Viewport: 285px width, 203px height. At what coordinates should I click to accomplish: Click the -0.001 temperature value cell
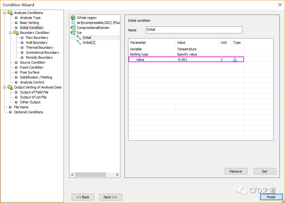(197, 60)
